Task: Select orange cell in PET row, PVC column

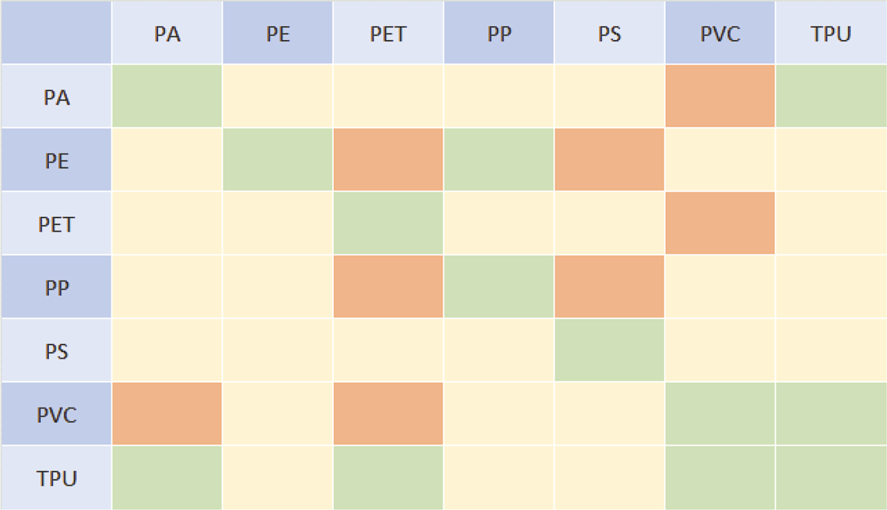Action: 720,224
